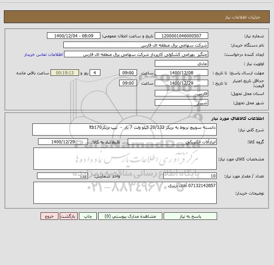Click delivery city field شیراز
The image size is (274, 265).
tap(181, 102)
